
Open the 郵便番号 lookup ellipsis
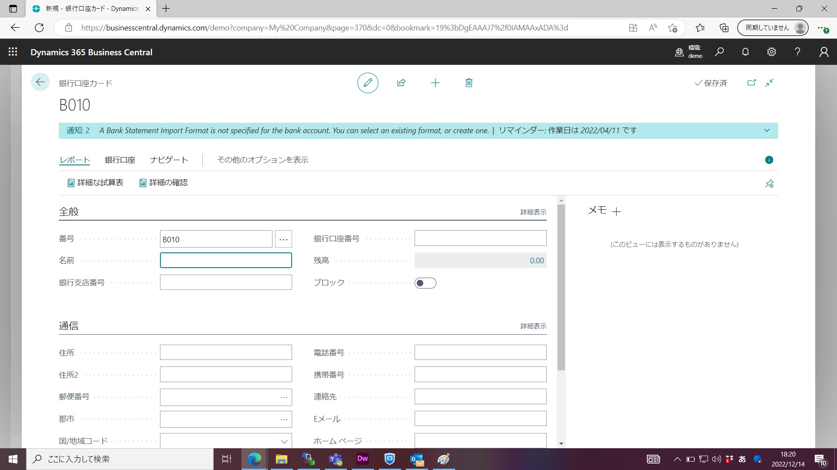point(284,397)
